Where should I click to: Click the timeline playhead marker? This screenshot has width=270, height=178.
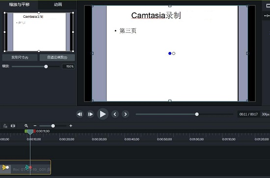[30, 132]
